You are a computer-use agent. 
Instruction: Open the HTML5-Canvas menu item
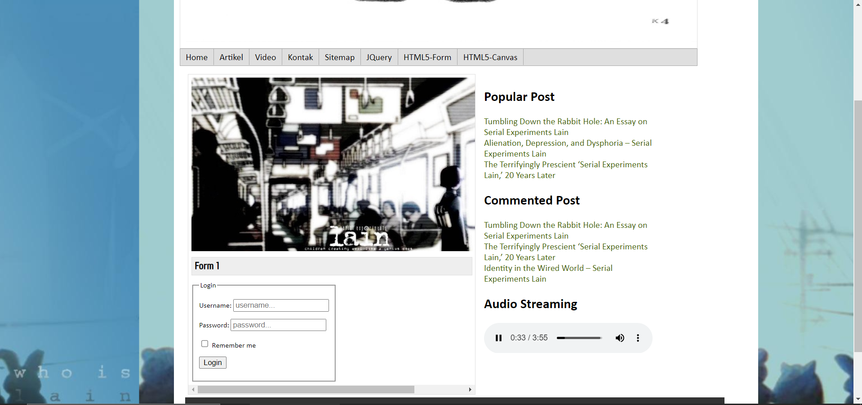490,57
